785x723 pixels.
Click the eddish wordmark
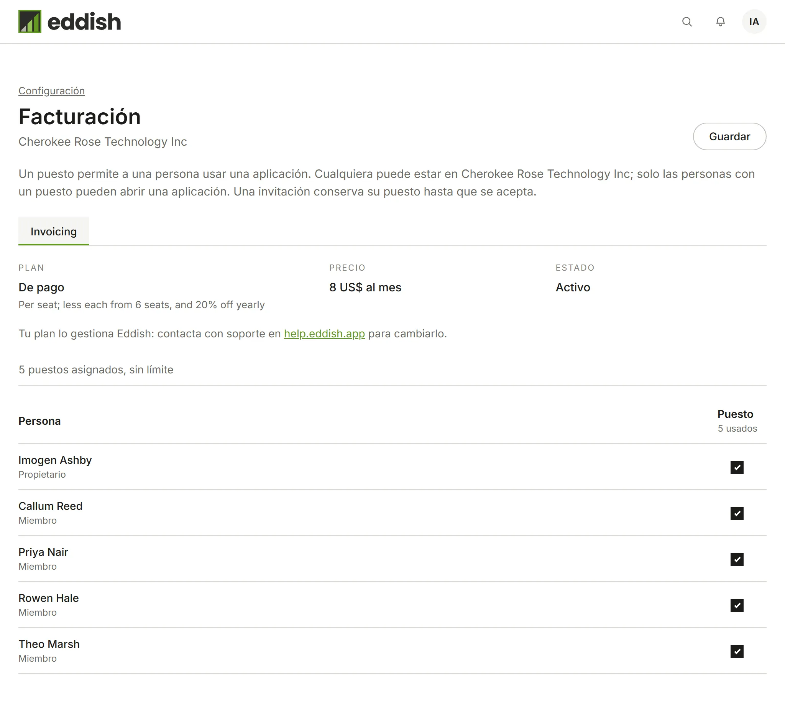tap(84, 21)
